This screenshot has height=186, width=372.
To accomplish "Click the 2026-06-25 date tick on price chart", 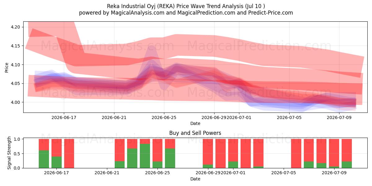I will click(x=164, y=118).
